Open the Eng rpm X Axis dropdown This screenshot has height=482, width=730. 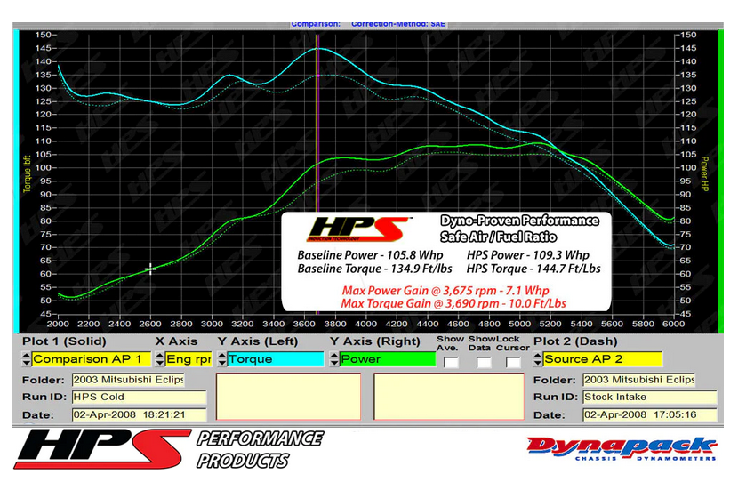[x=189, y=359]
